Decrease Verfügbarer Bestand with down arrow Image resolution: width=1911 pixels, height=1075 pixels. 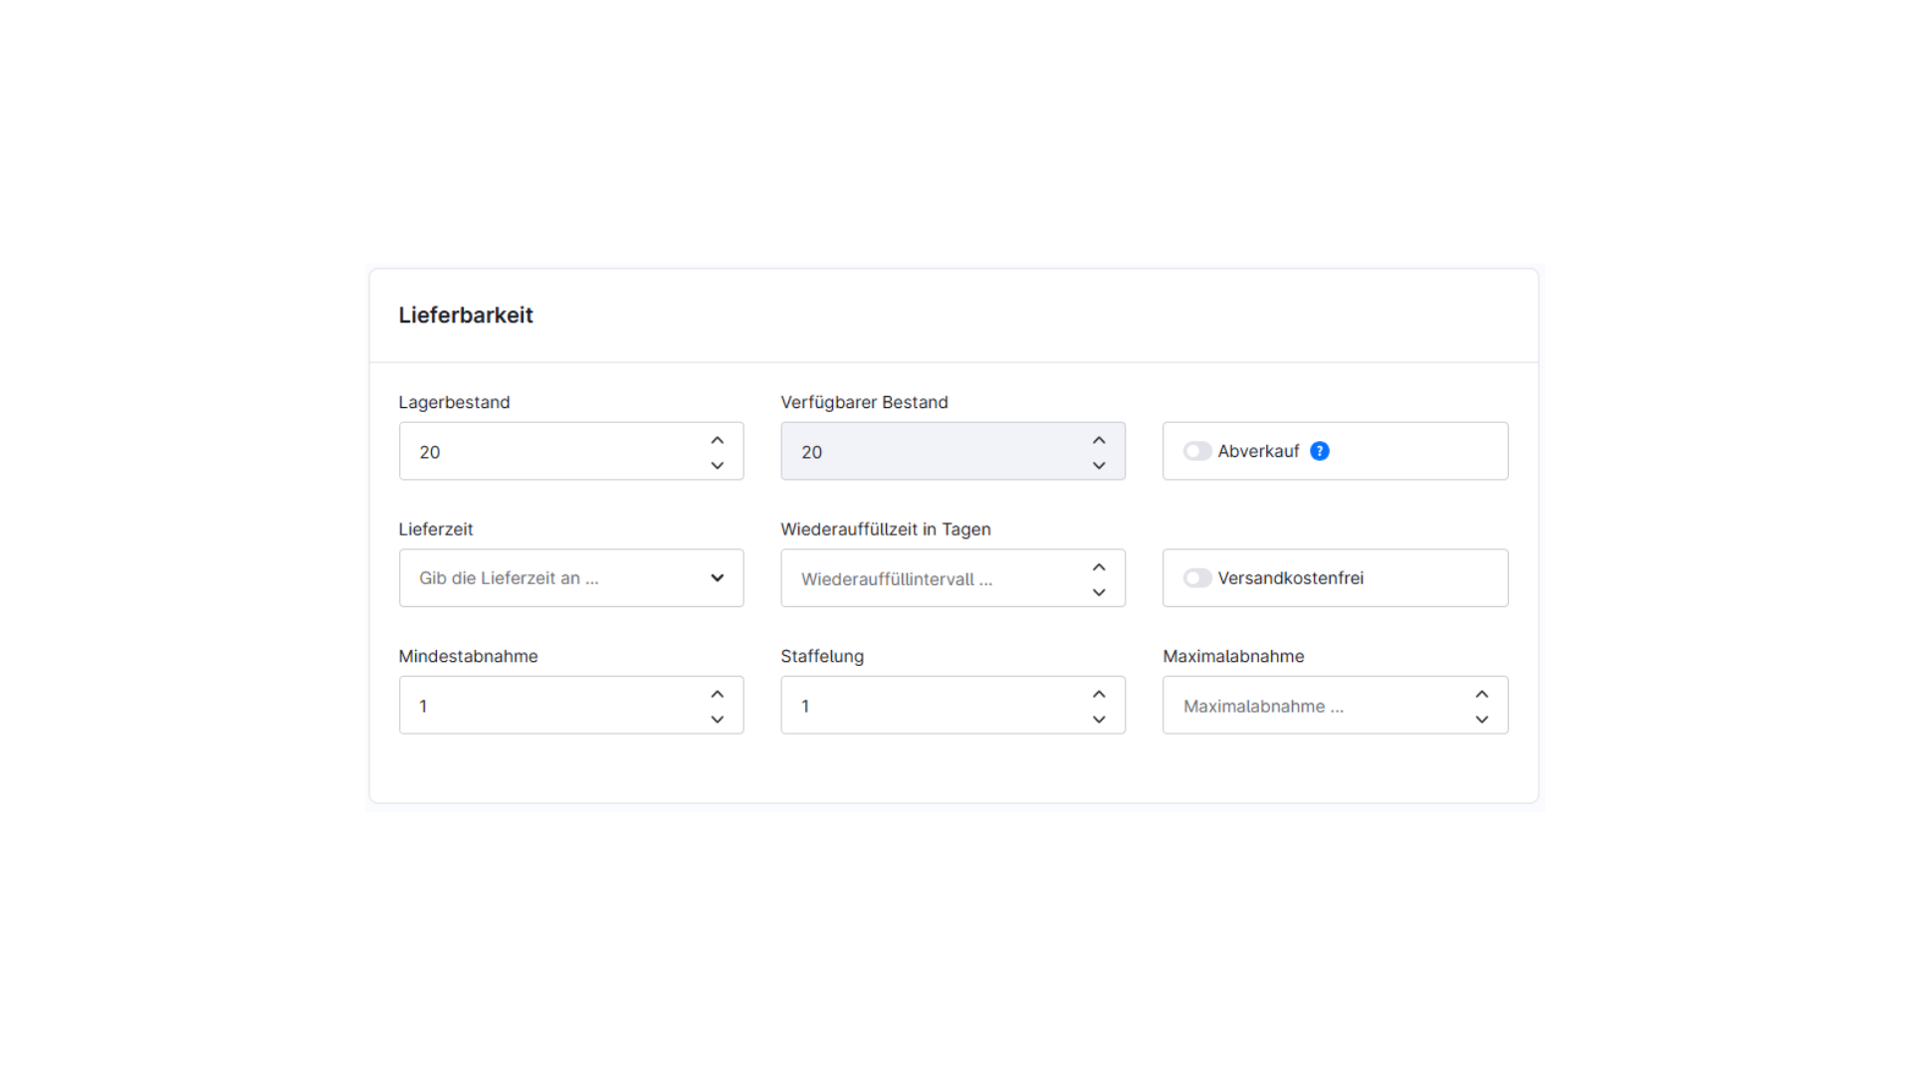1099,465
